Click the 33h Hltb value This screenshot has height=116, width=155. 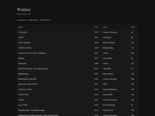pyautogui.click(x=132, y=110)
